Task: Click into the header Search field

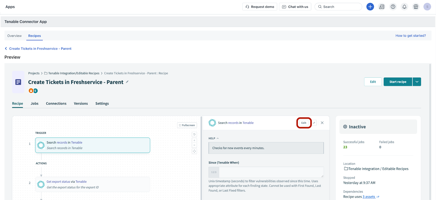Action: (x=338, y=7)
